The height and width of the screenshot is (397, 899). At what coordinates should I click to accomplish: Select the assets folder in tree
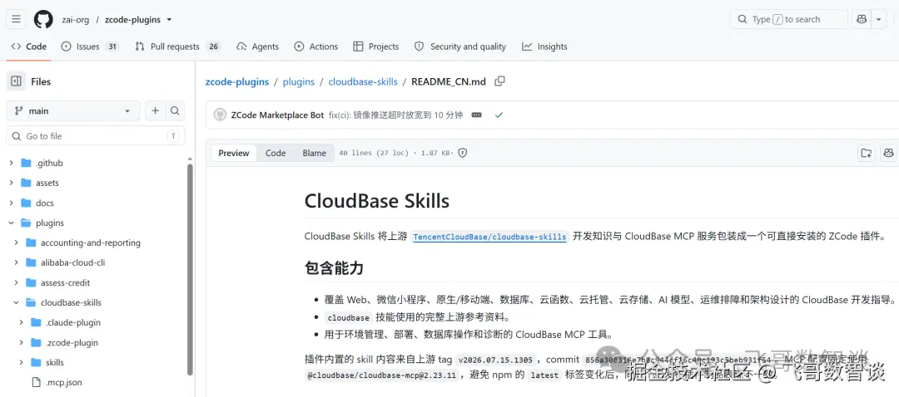(47, 183)
